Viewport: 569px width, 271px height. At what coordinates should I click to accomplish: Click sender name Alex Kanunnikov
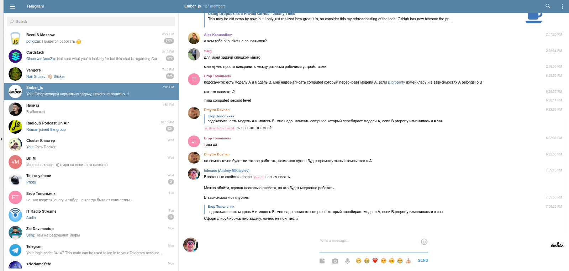click(218, 35)
